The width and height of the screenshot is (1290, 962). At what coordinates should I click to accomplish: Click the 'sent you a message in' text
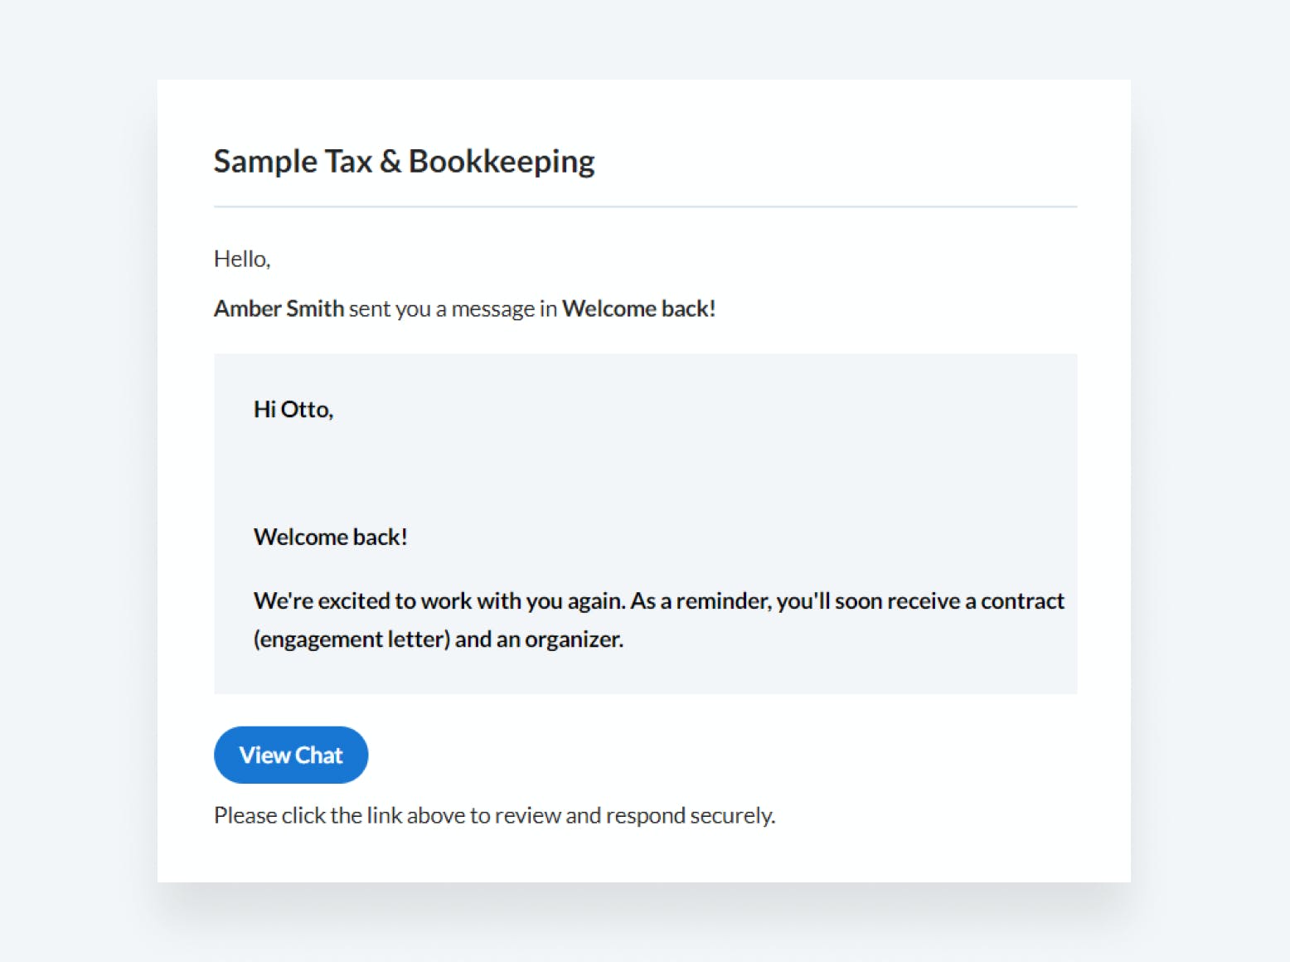[453, 309]
